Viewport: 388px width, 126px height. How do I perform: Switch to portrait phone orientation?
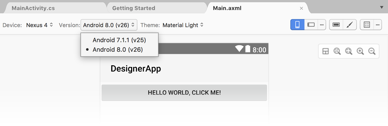click(x=297, y=25)
